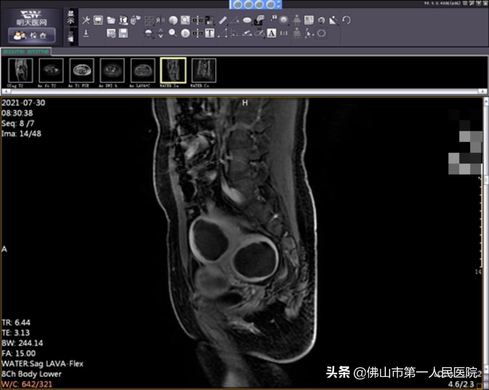The image size is (489, 390).
Task: Select the boxed letter A annotation tool
Action: (272, 33)
